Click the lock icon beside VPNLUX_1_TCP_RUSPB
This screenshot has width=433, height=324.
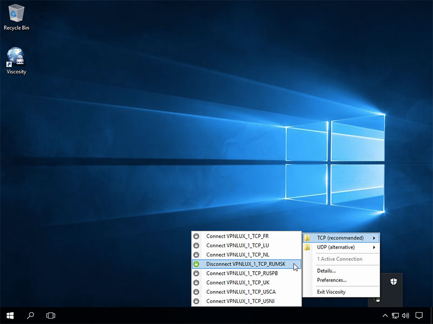pos(196,273)
